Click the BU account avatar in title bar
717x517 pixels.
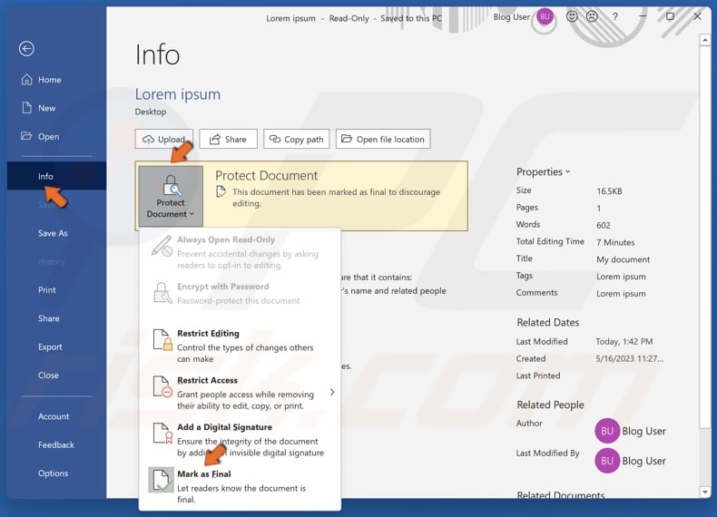click(x=545, y=17)
